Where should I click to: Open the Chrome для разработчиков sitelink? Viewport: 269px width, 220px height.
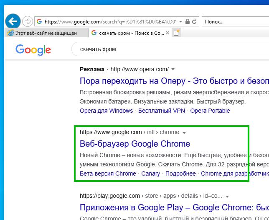pos(235,173)
